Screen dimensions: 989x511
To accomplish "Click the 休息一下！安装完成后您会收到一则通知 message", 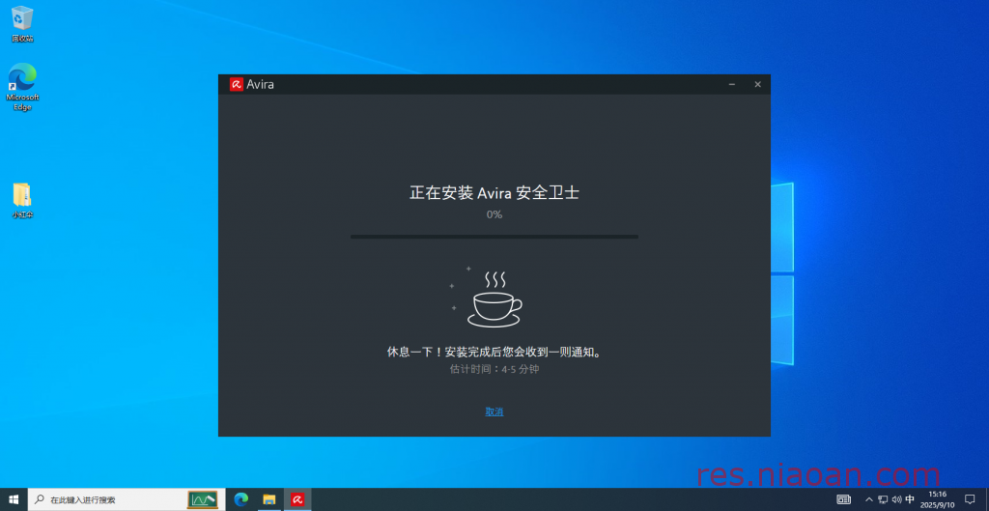I will pyautogui.click(x=494, y=352).
